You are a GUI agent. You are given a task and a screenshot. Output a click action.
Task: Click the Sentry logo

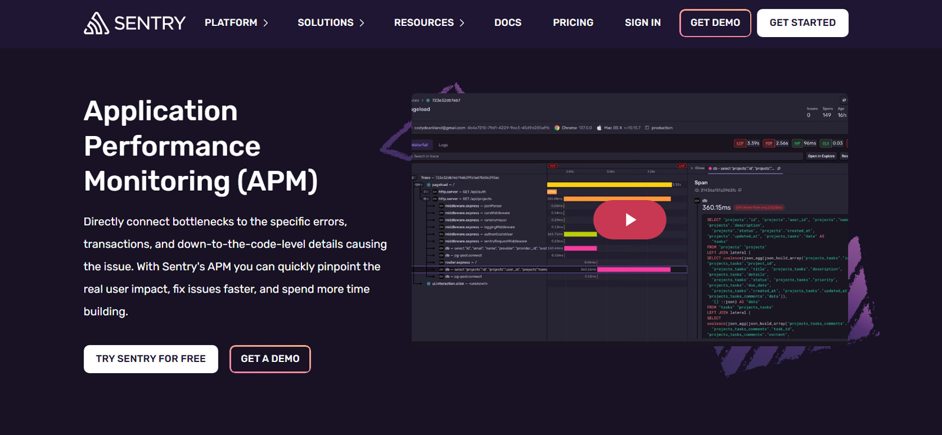[134, 23]
